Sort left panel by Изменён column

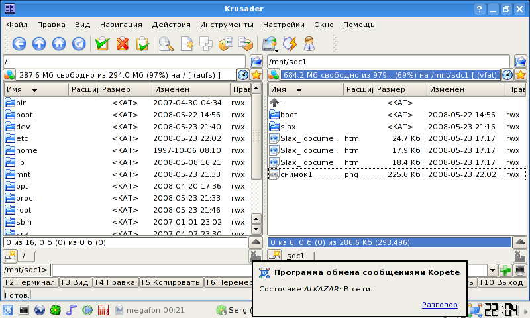point(191,89)
